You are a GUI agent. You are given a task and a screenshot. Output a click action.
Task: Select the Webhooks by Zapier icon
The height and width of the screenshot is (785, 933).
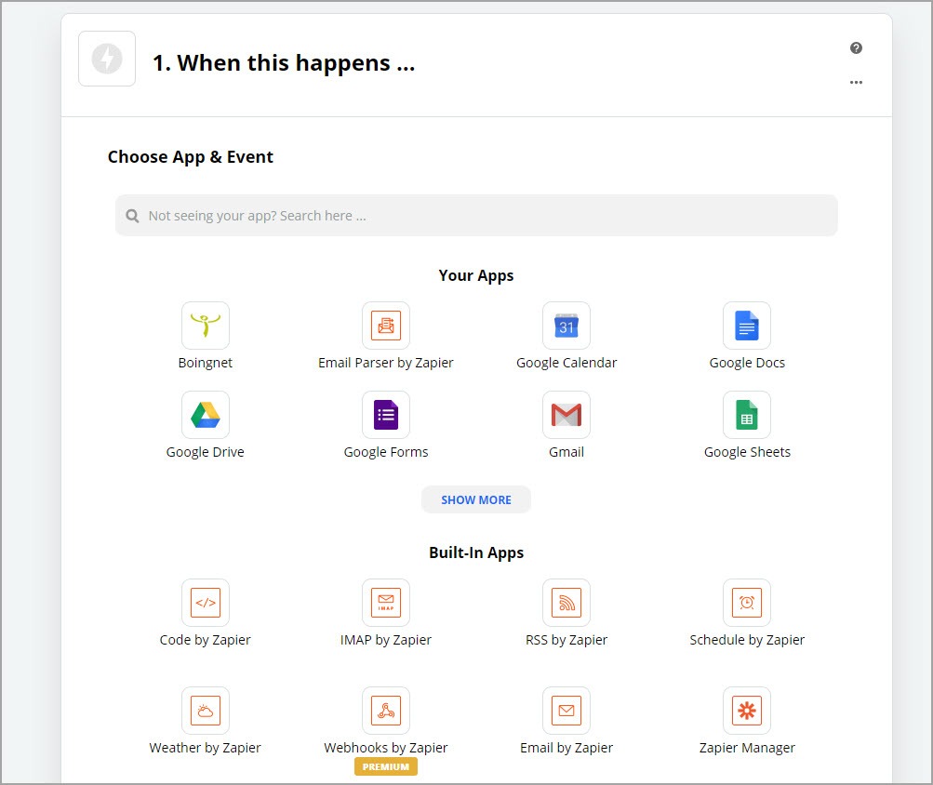tap(386, 711)
